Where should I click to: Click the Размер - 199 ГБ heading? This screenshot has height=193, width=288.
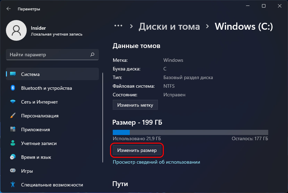137,122
